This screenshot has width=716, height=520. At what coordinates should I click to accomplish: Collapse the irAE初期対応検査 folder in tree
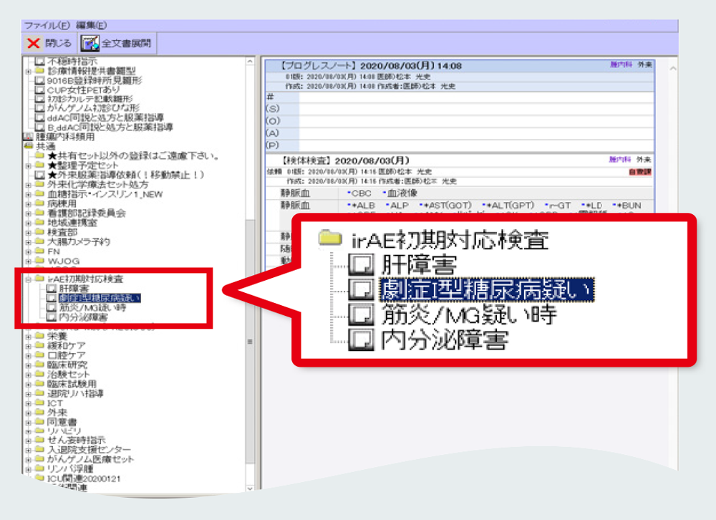pos(29,279)
